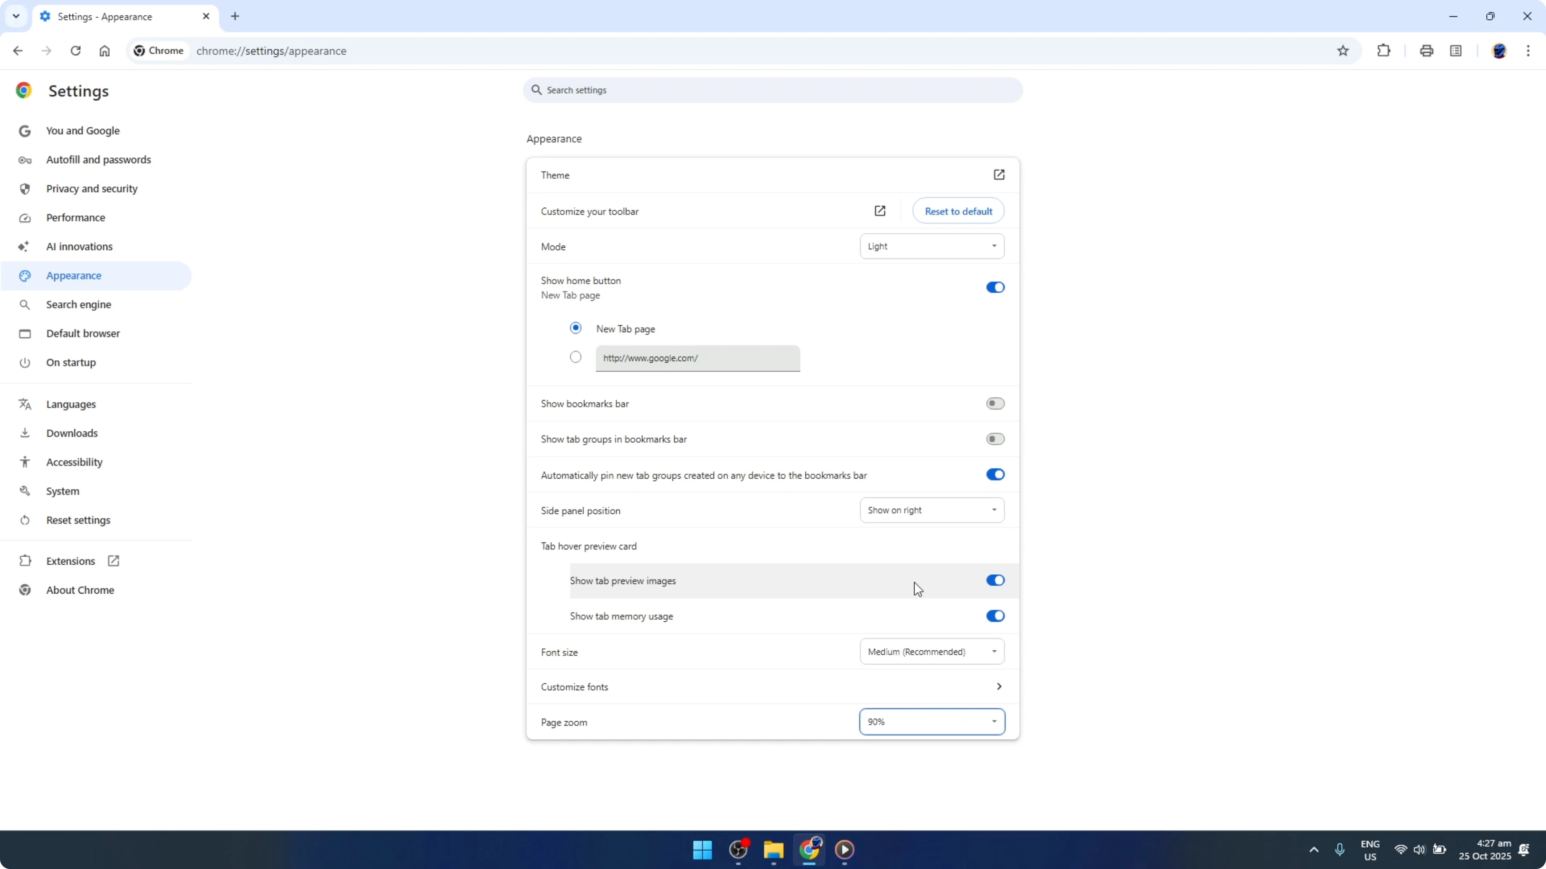
Task: Open the Side panel position dropdown
Action: [x=931, y=510]
